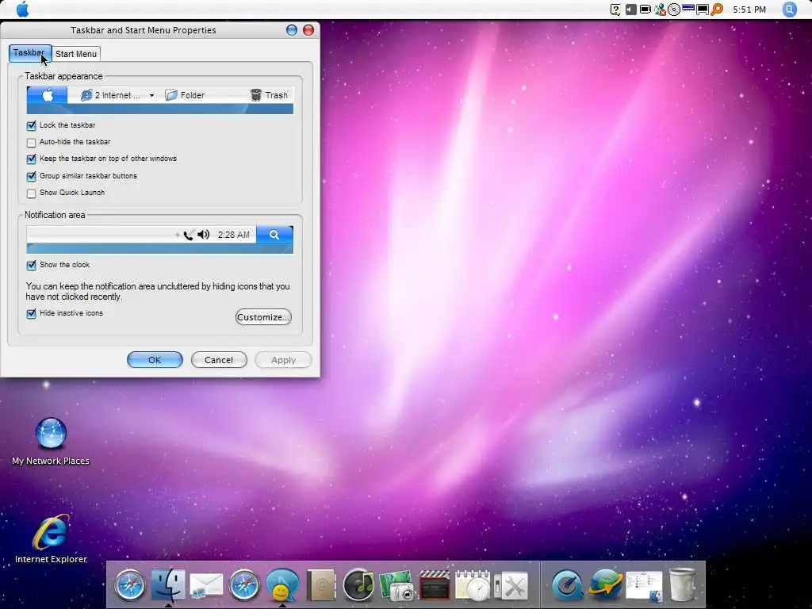
Task: Open the Trash can in the dock
Action: coord(682,584)
